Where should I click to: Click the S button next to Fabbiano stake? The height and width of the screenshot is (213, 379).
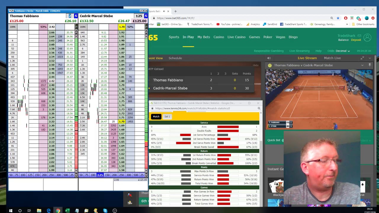(76, 16)
